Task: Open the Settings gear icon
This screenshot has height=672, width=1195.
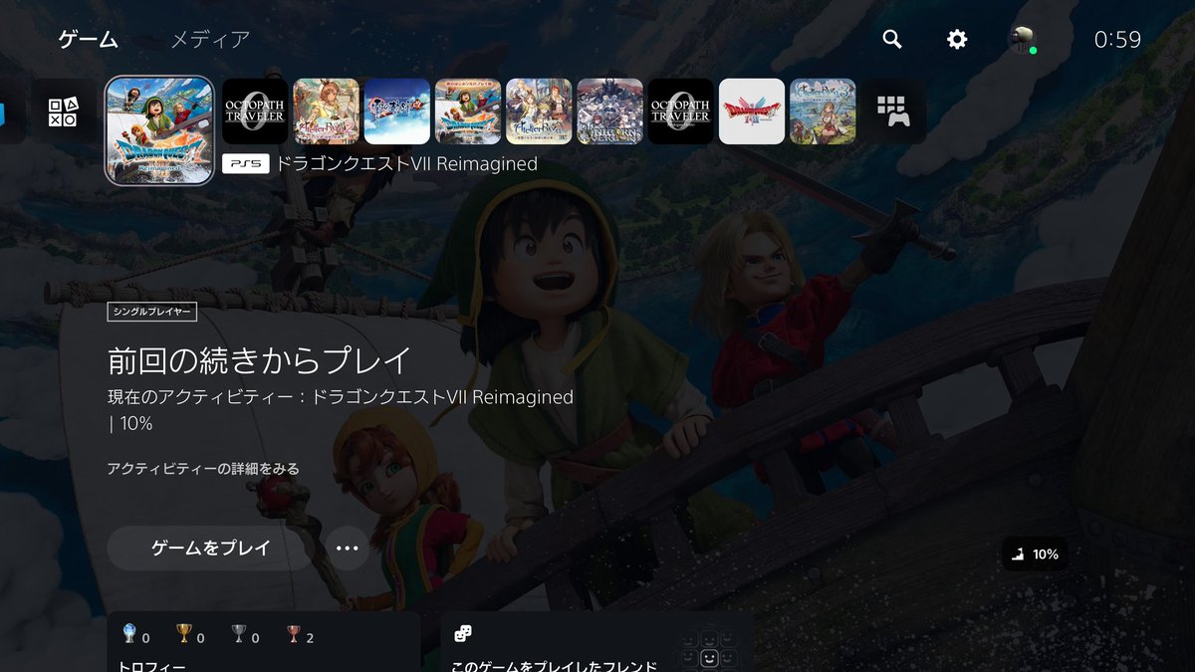Action: (957, 39)
